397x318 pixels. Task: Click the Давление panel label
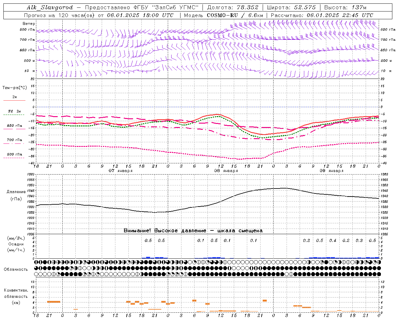16,192
